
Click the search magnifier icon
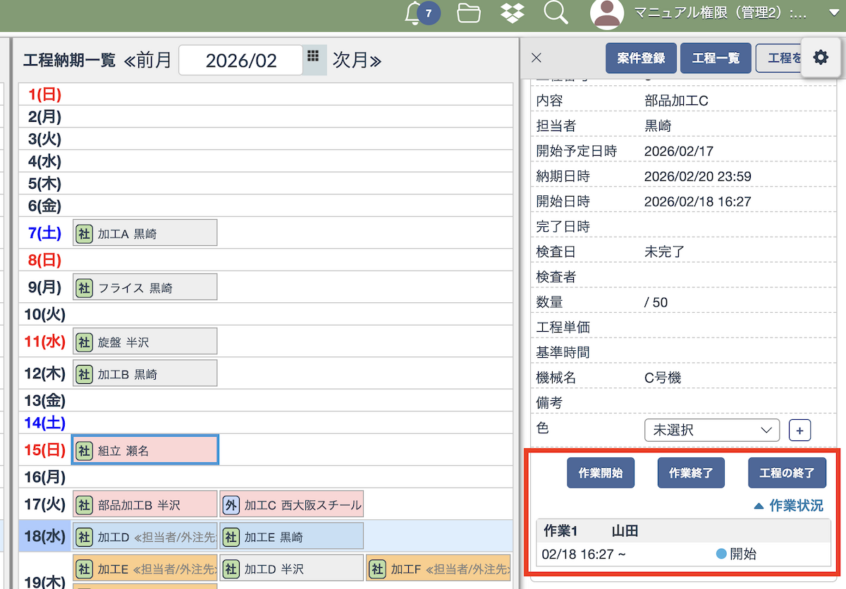556,13
